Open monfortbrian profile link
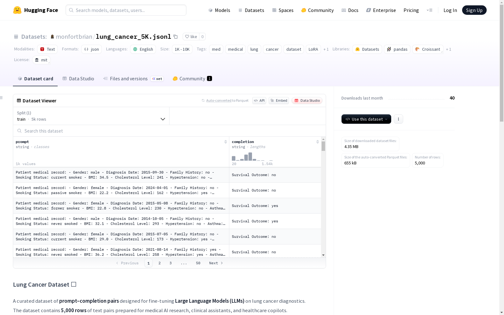The image size is (504, 315). (74, 37)
